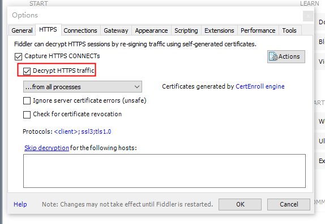Focus the skip decryption hosts text box

click(164, 171)
